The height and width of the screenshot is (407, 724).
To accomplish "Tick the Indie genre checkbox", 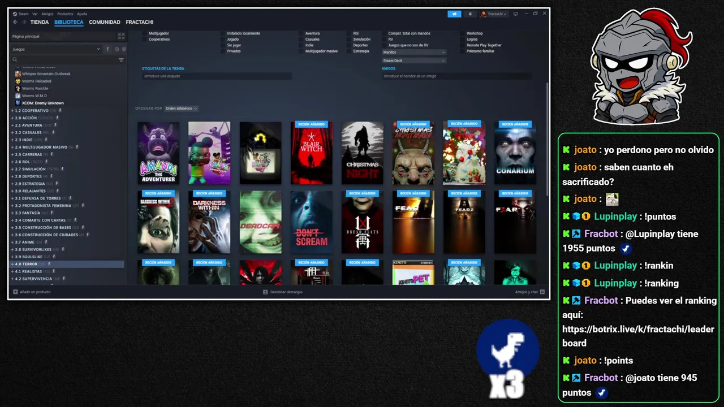I will pos(301,45).
